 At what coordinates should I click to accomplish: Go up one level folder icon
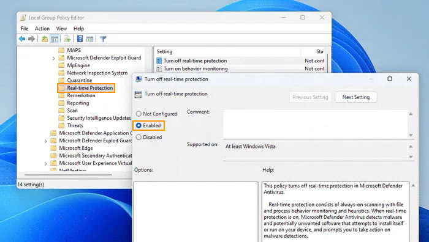coord(44,39)
